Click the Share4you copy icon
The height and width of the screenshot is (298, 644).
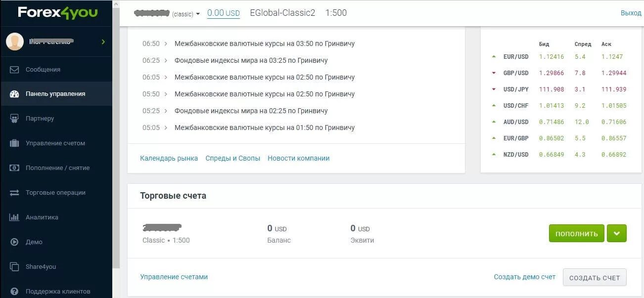click(14, 267)
